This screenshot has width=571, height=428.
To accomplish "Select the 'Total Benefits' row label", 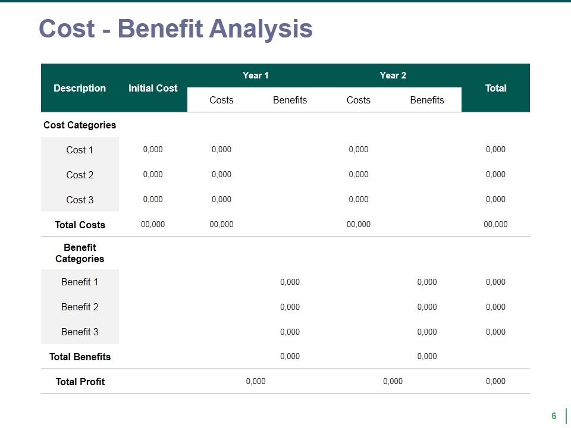I will 80,357.
